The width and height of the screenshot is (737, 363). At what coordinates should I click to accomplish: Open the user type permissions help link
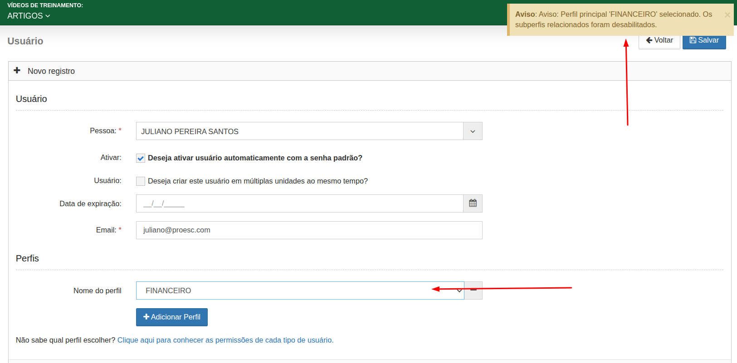(x=225, y=340)
